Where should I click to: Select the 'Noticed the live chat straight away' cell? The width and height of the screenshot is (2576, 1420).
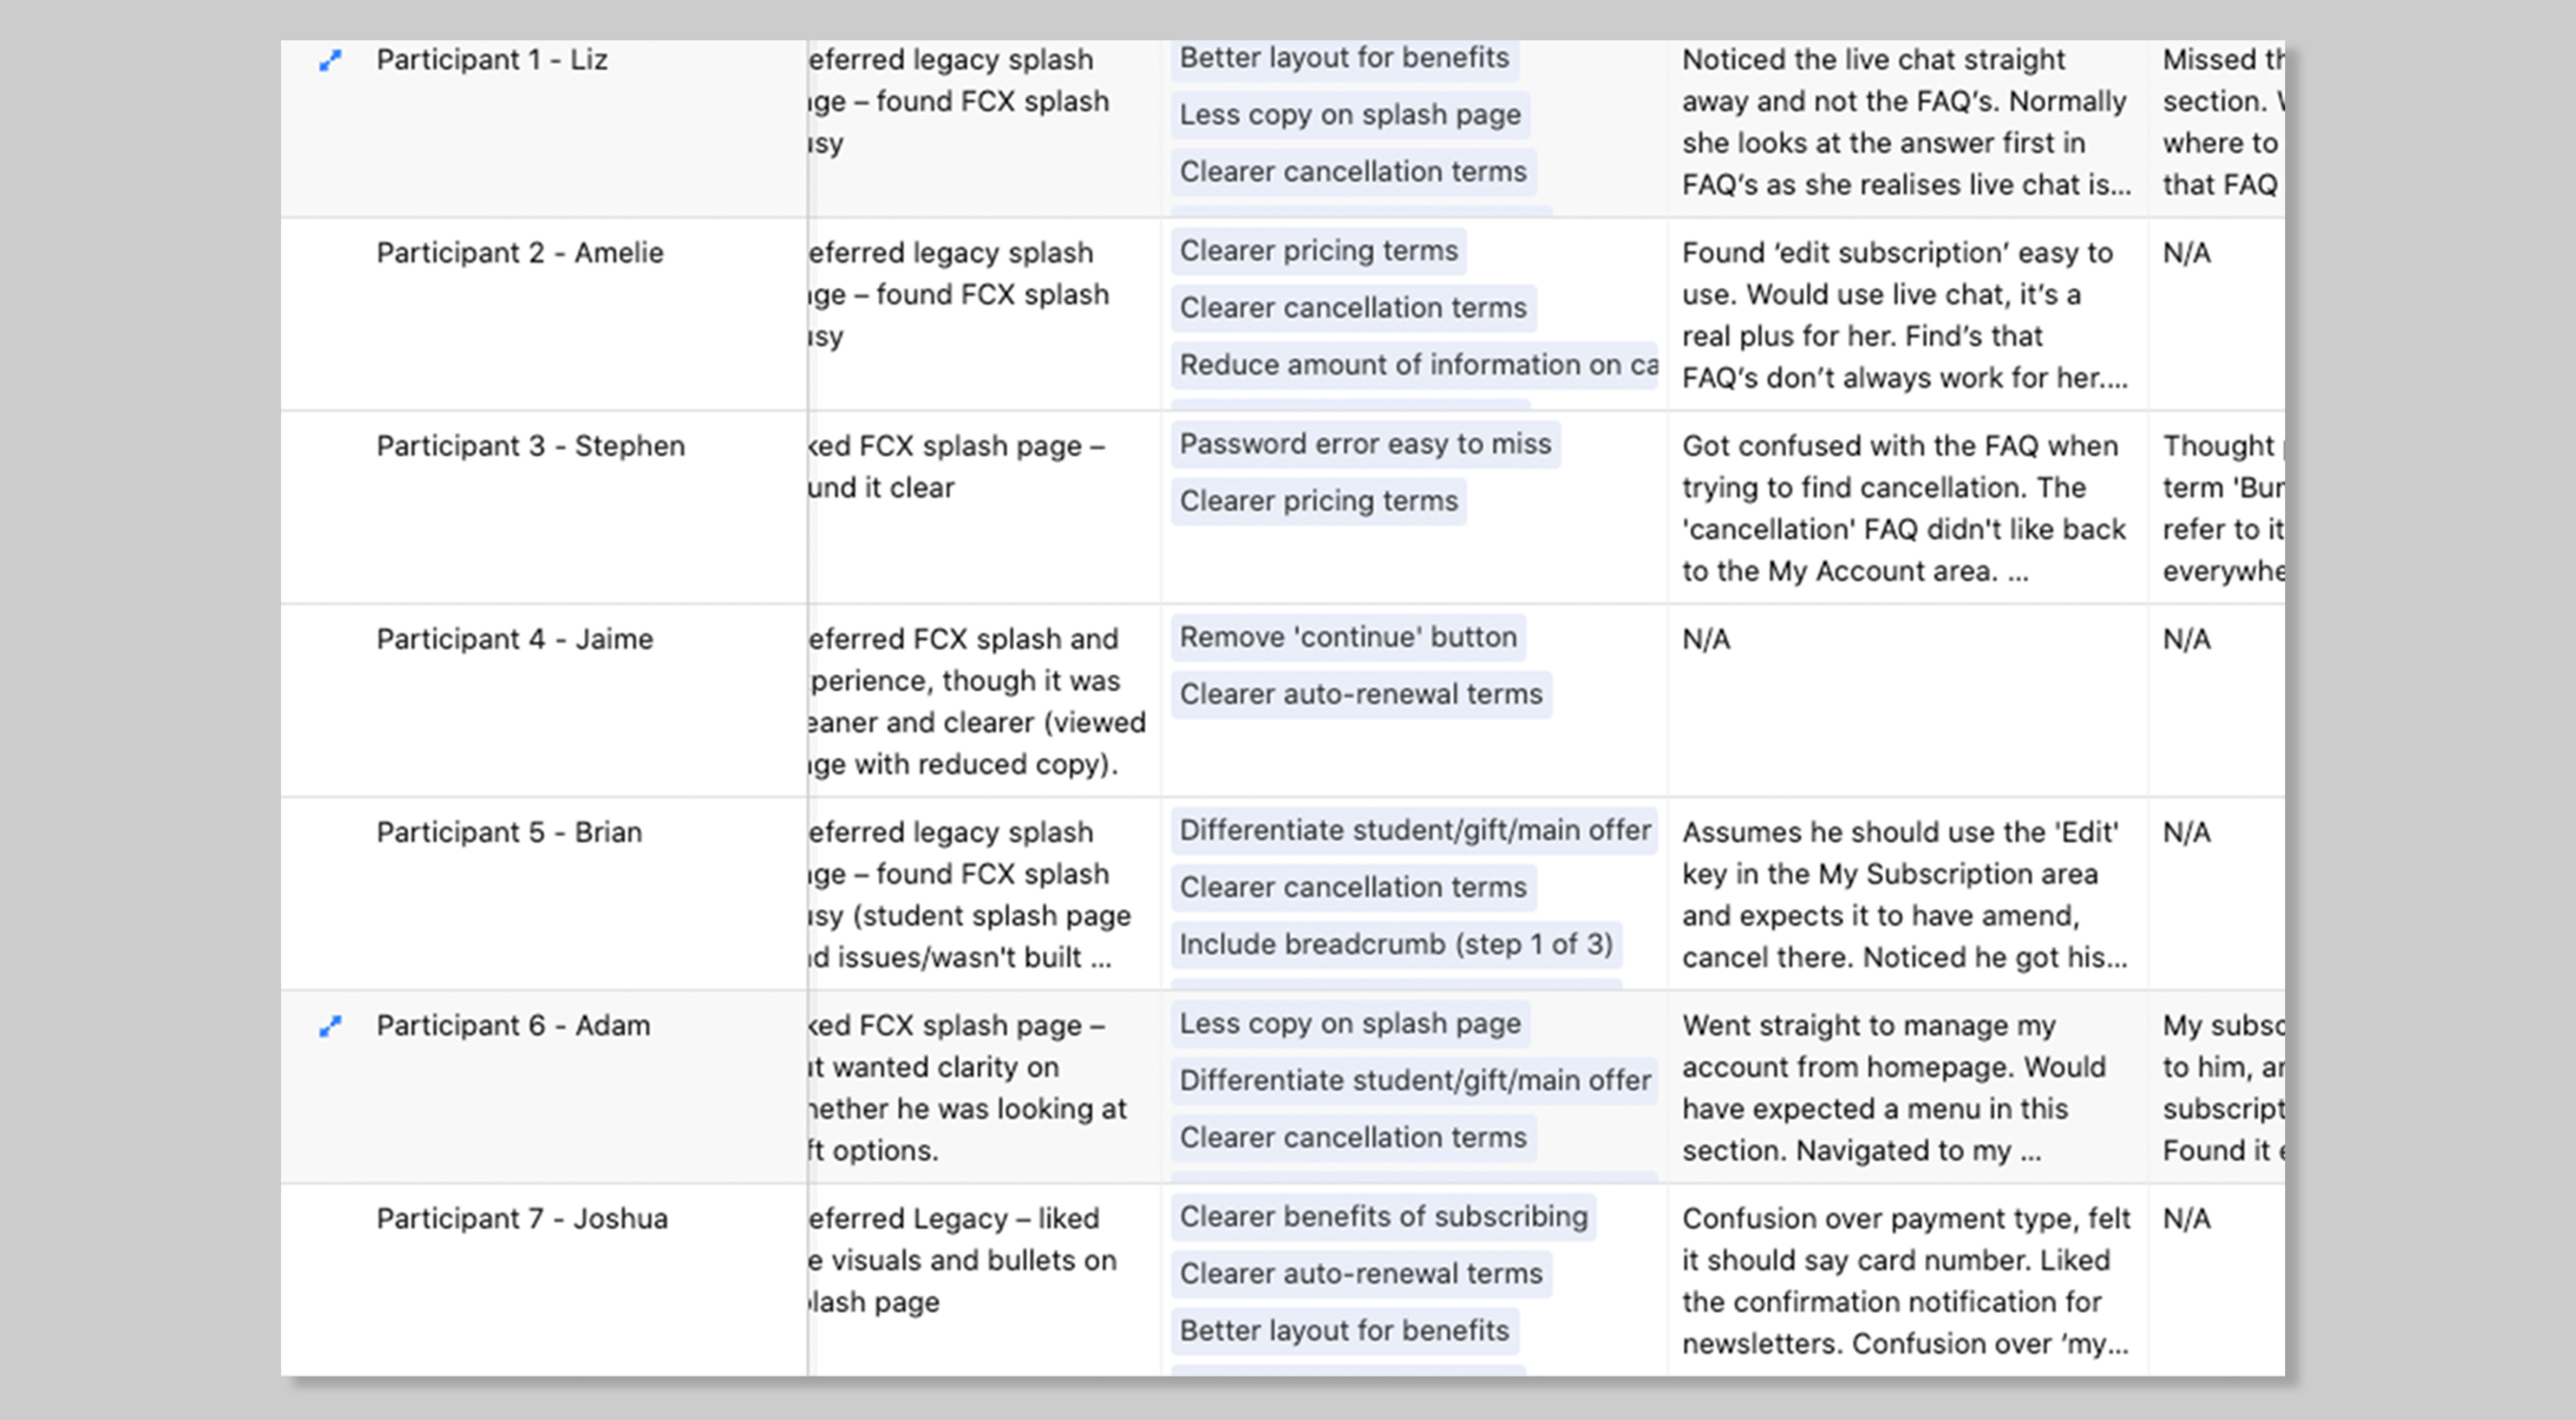pos(1904,122)
